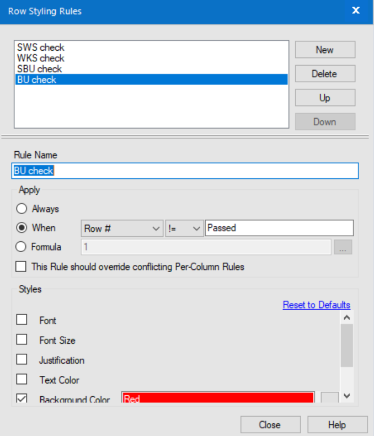The height and width of the screenshot is (436, 374).
Task: Open the != operator dropdown
Action: tap(184, 228)
